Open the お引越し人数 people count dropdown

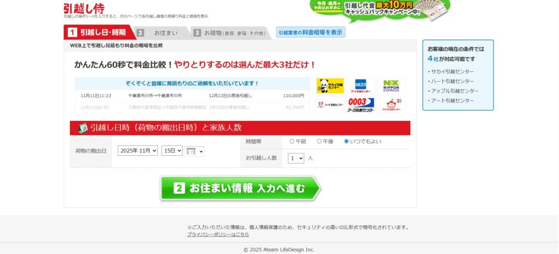pos(296,158)
